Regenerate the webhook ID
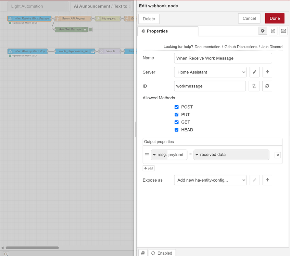Image resolution: width=290 pixels, height=256 pixels. (267, 86)
